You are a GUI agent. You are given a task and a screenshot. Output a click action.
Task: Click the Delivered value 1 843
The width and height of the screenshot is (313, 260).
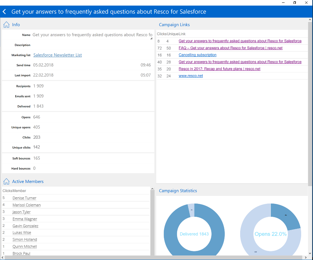pos(38,106)
